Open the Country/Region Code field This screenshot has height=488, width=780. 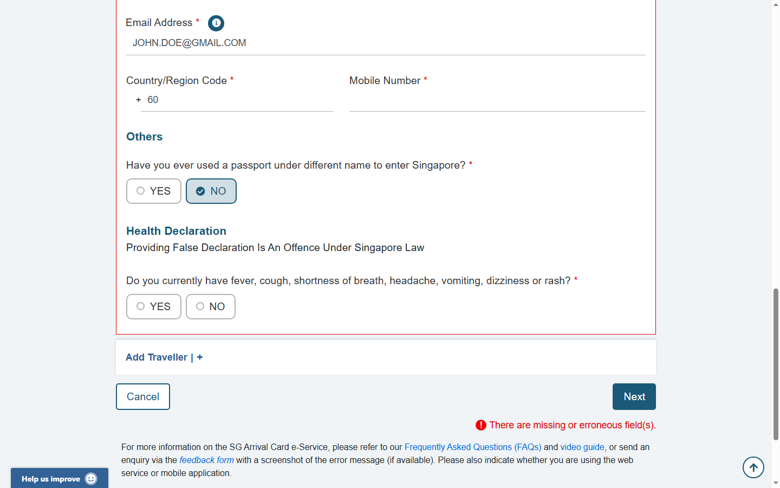tap(237, 100)
